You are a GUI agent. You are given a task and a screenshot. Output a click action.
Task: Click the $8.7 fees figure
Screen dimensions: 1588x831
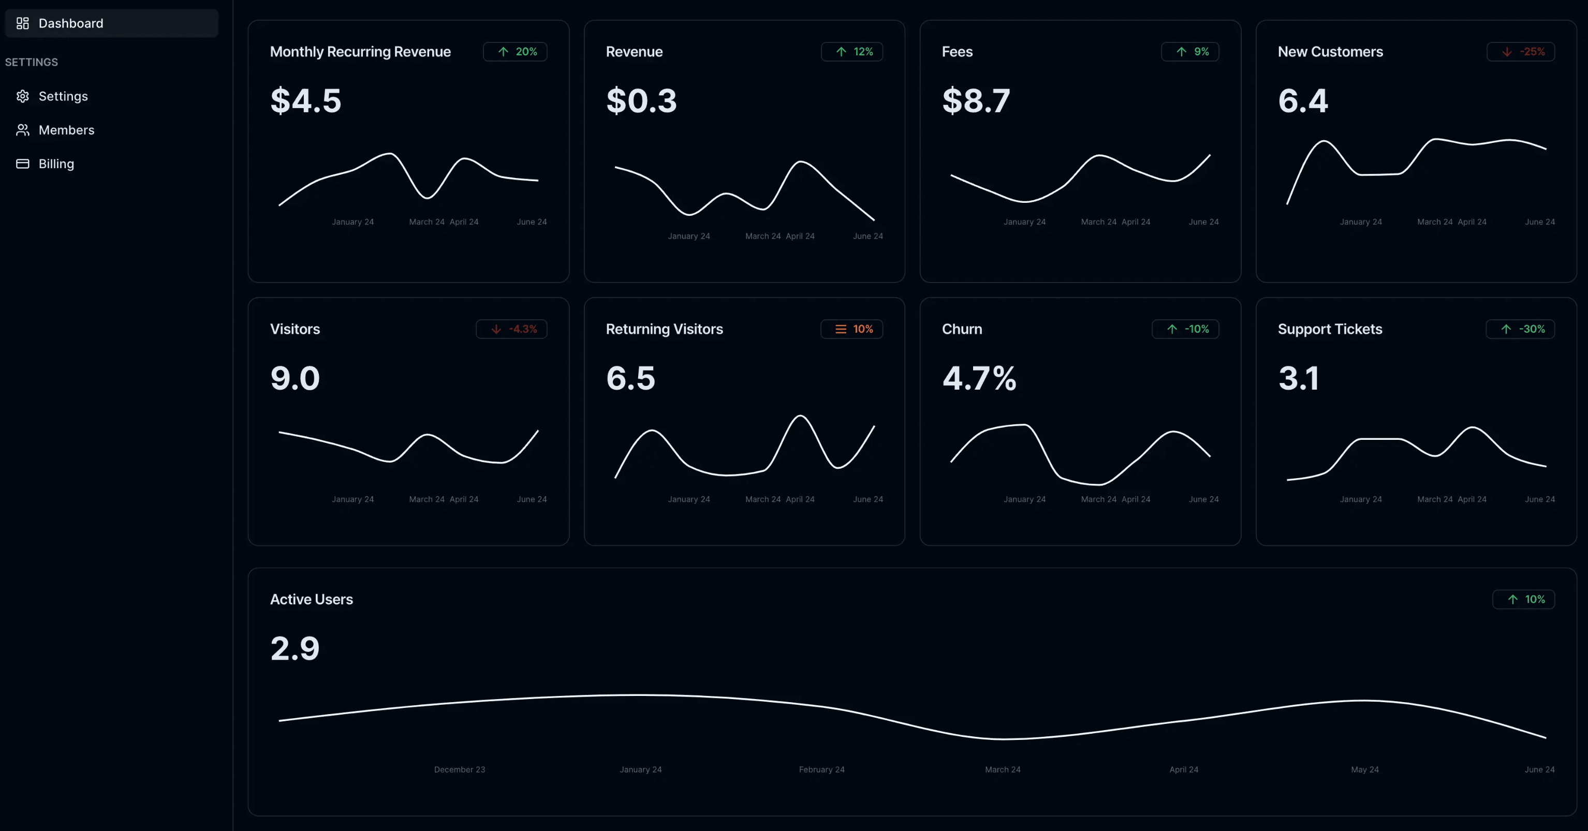coord(977,100)
